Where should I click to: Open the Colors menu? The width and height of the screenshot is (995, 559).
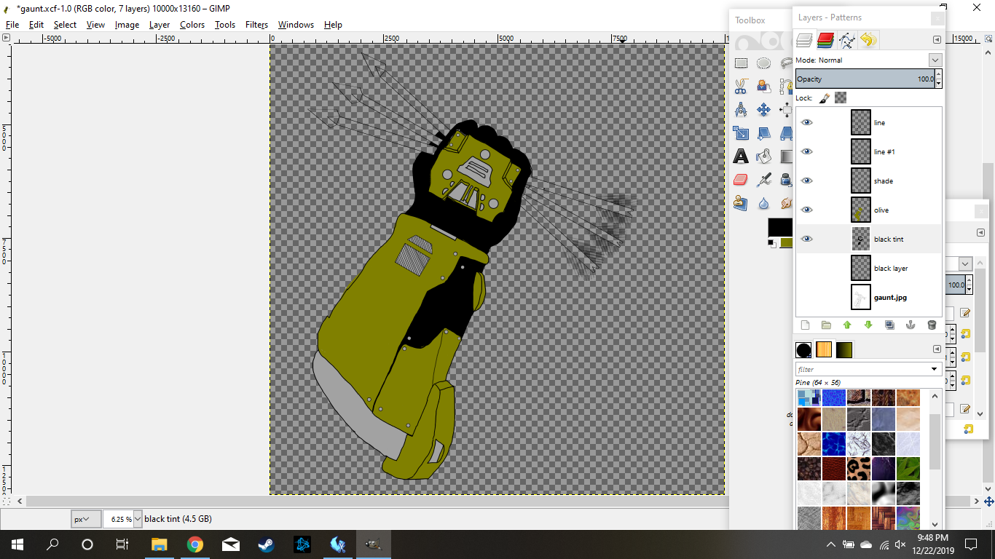click(x=192, y=24)
